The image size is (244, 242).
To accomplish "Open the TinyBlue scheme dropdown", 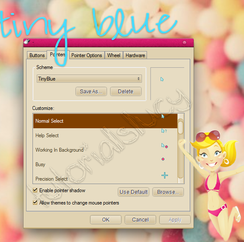I will 89,79.
